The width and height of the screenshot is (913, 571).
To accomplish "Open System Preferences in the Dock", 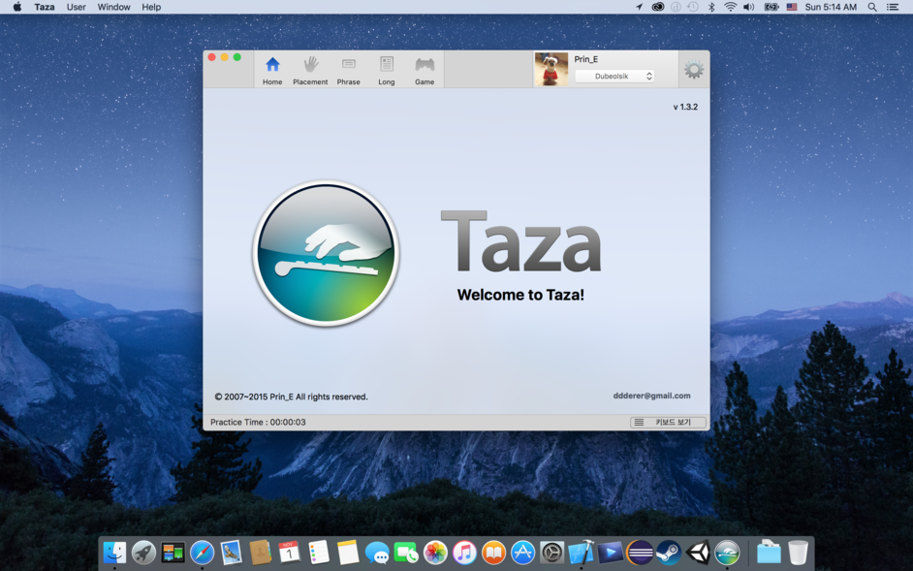I will tap(552, 552).
